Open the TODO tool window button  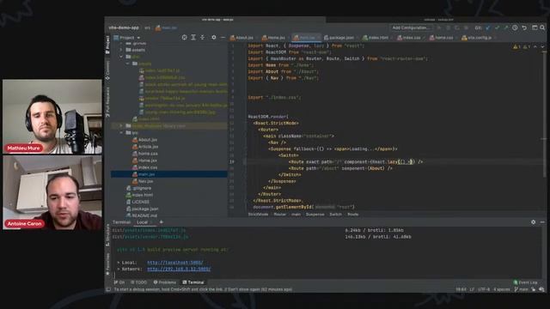click(x=139, y=282)
